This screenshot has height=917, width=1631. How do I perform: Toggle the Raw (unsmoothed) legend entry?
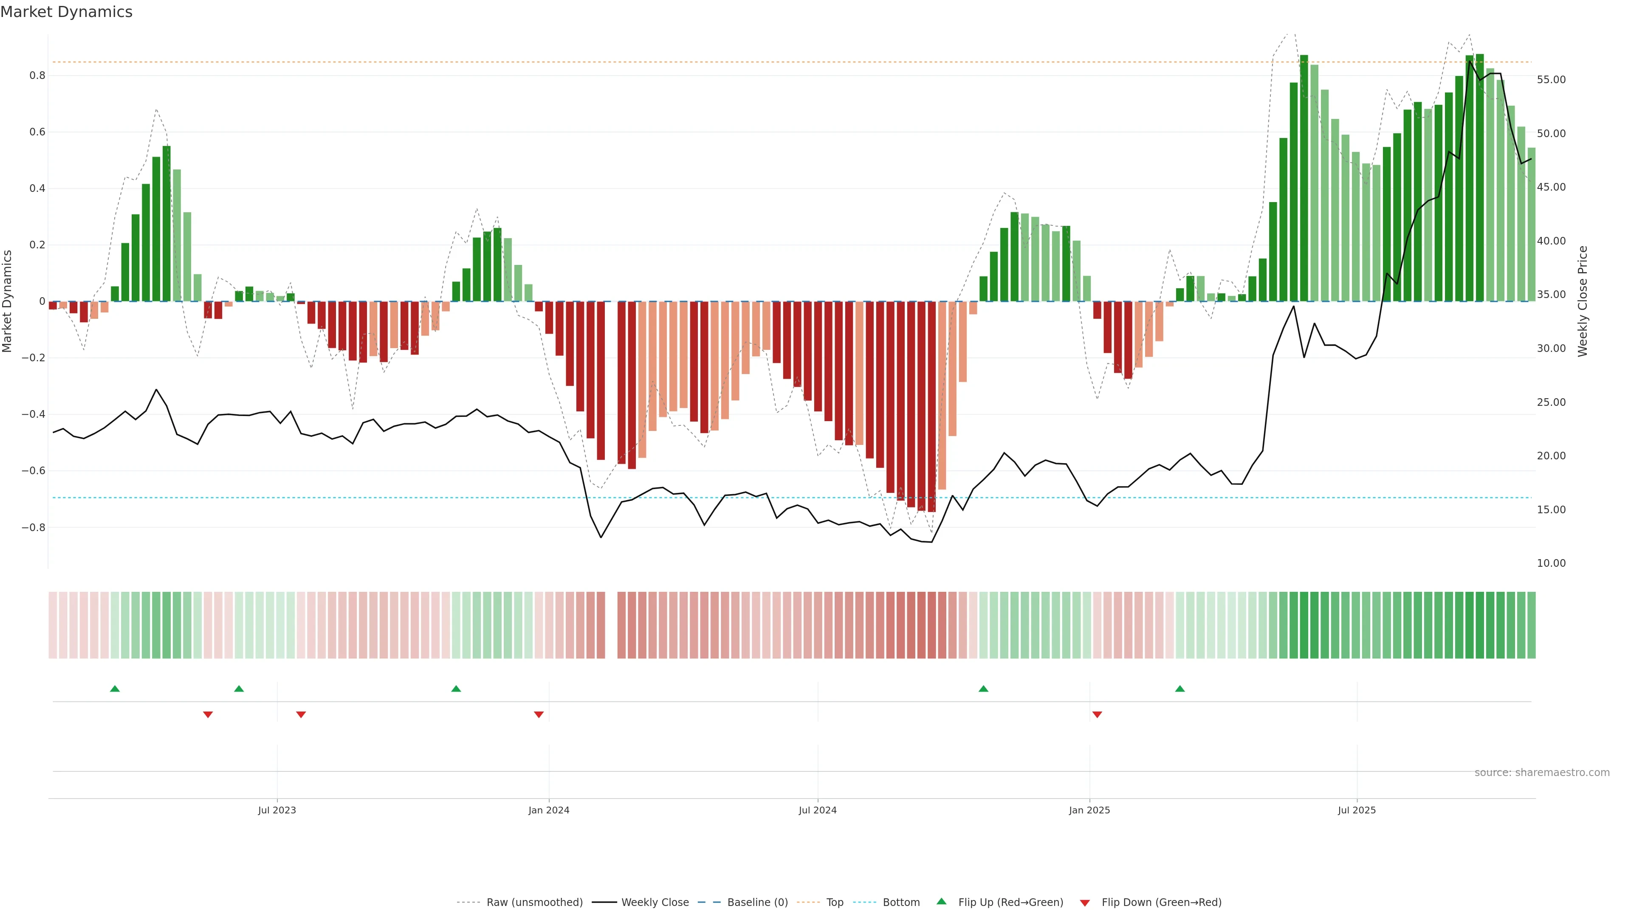pyautogui.click(x=534, y=903)
